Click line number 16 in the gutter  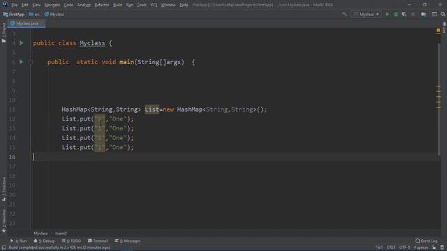pos(13,157)
